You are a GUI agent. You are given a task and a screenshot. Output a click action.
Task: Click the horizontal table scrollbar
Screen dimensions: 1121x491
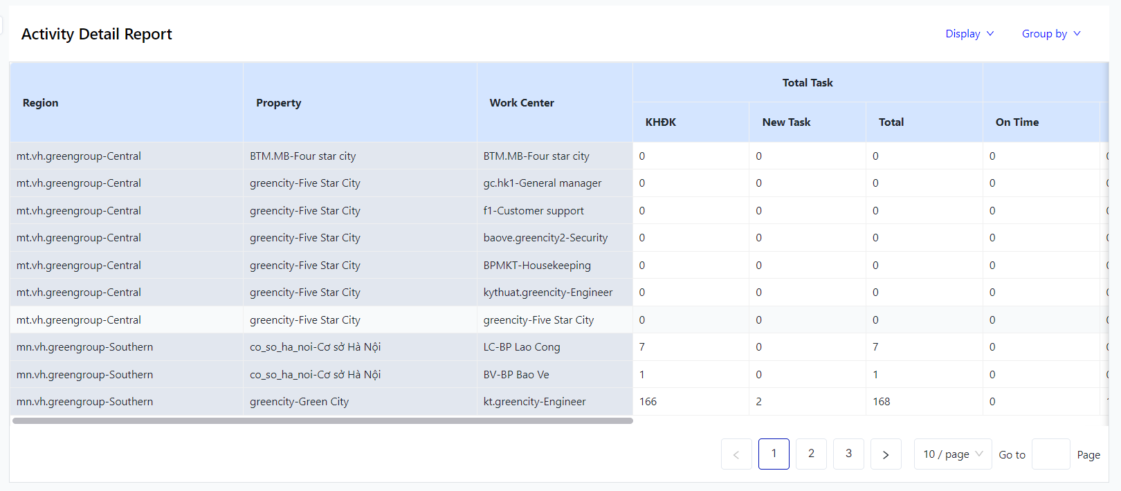322,420
